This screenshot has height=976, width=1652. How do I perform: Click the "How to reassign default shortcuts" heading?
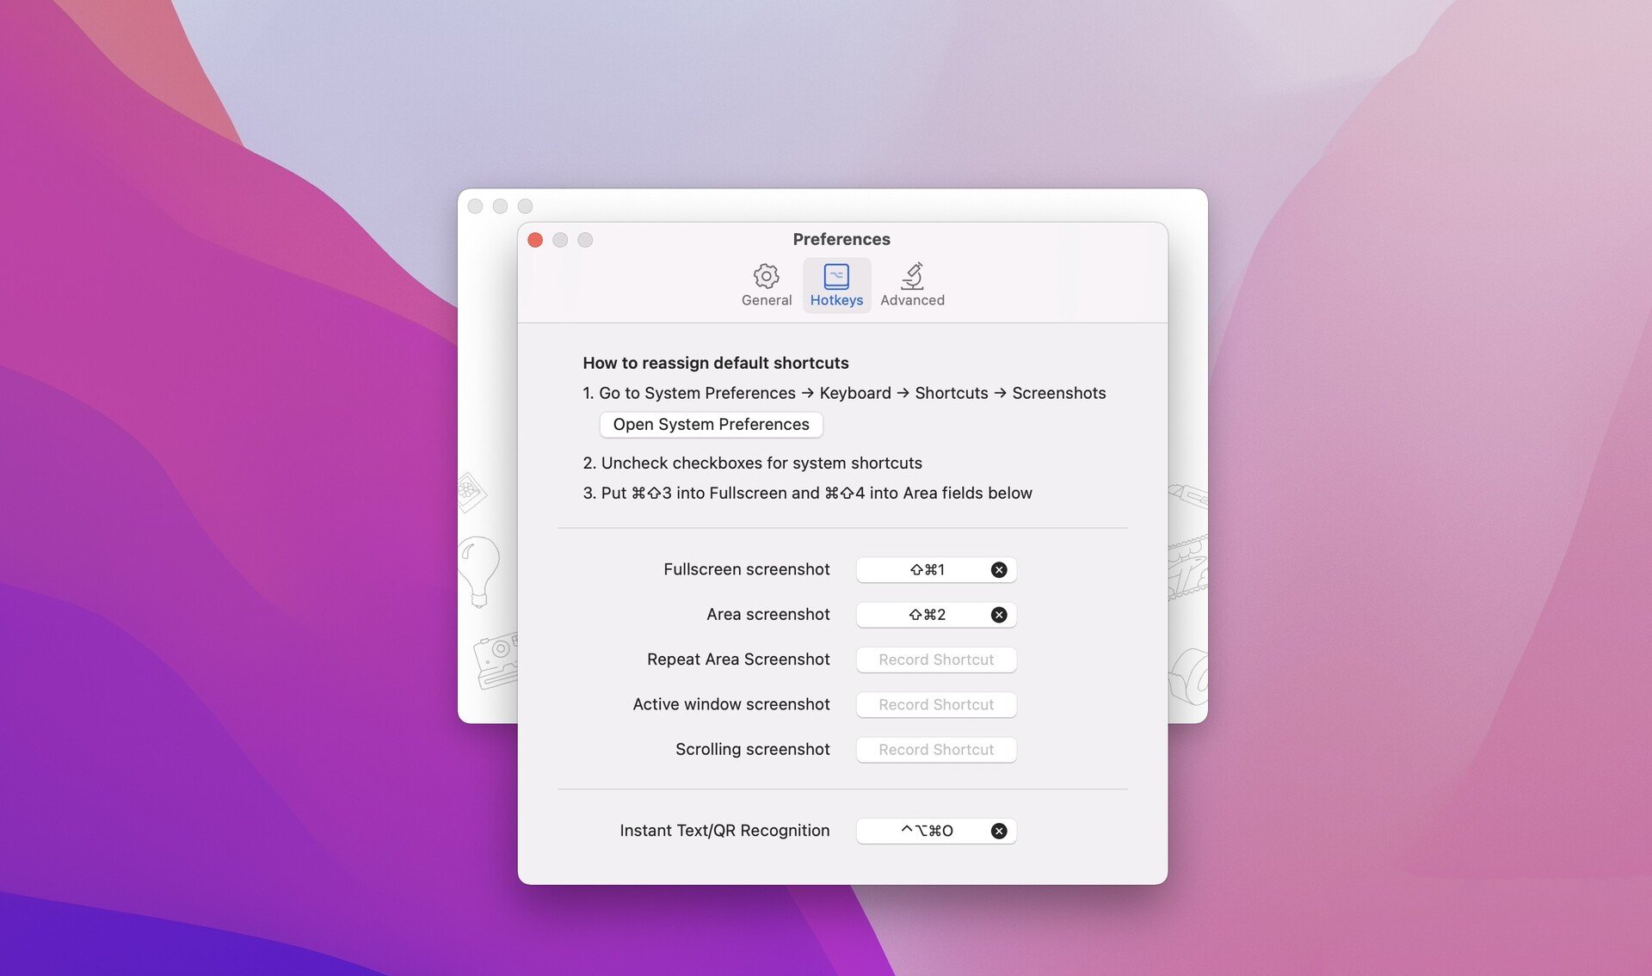[x=715, y=363]
